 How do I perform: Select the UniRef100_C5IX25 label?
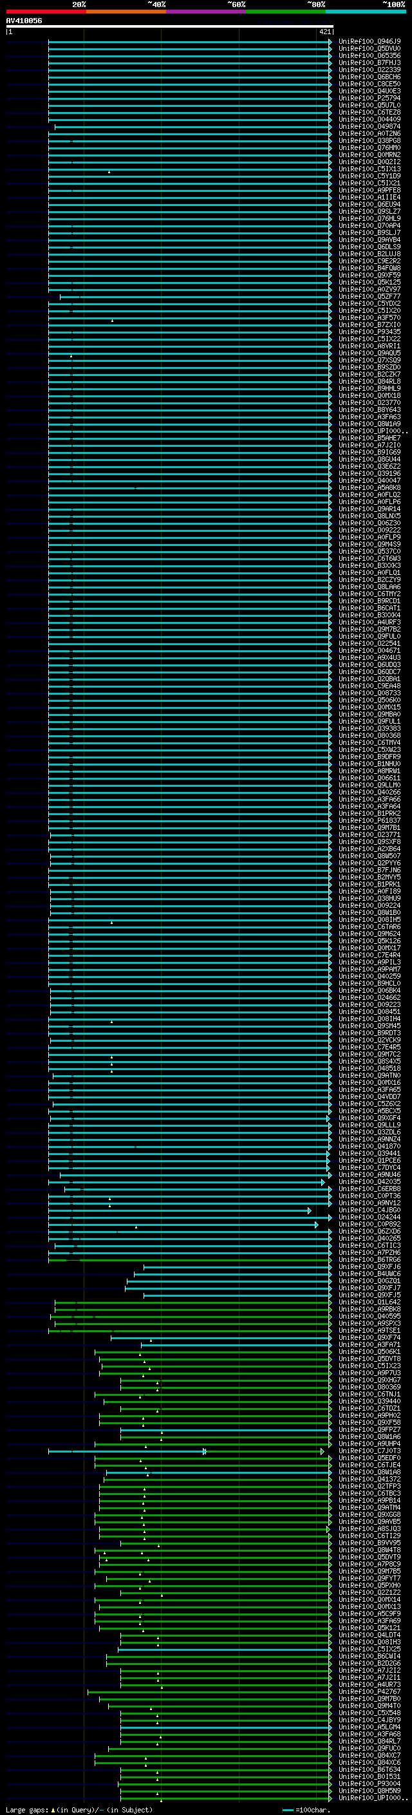click(x=369, y=1650)
